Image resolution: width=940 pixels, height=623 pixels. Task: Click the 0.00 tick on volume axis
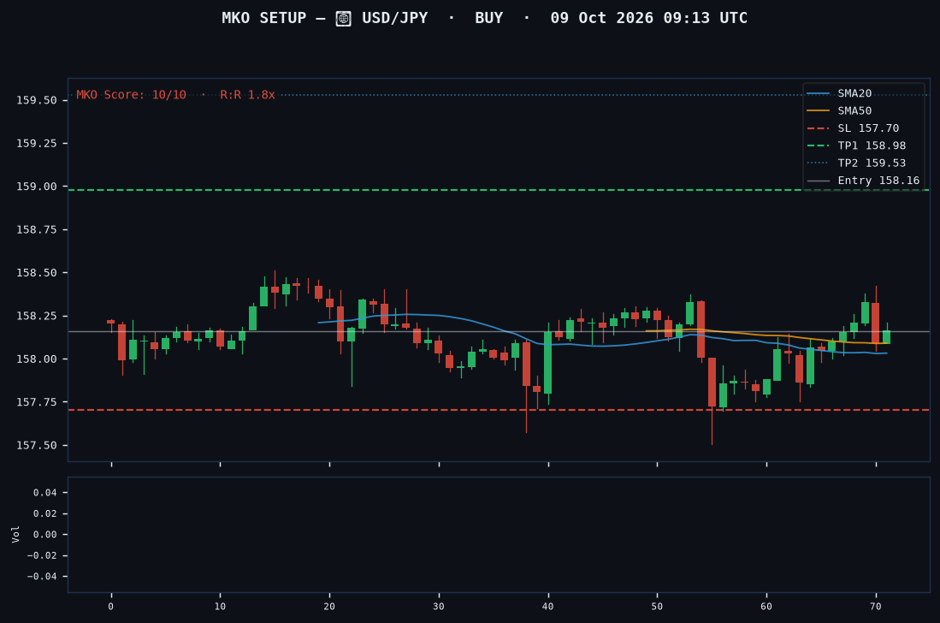click(45, 534)
